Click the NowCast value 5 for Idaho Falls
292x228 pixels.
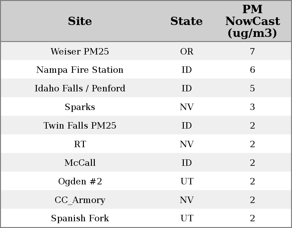252,89
